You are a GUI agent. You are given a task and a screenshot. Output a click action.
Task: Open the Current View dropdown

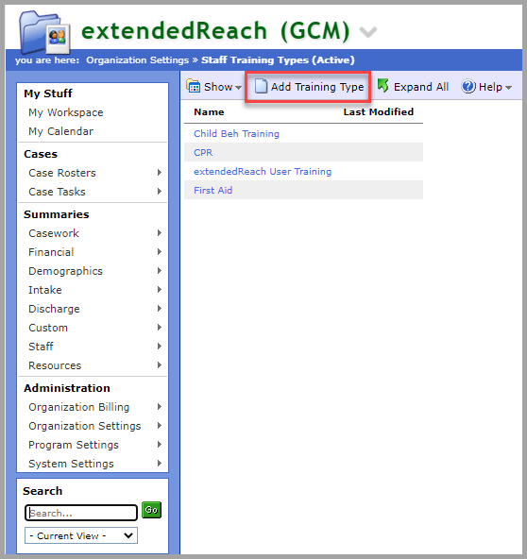[81, 535]
